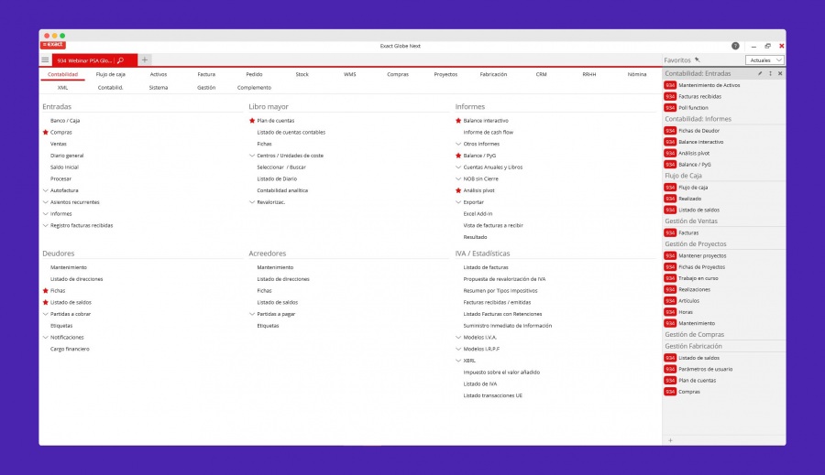Switch to the Activos tab
The width and height of the screenshot is (825, 475).
(159, 75)
